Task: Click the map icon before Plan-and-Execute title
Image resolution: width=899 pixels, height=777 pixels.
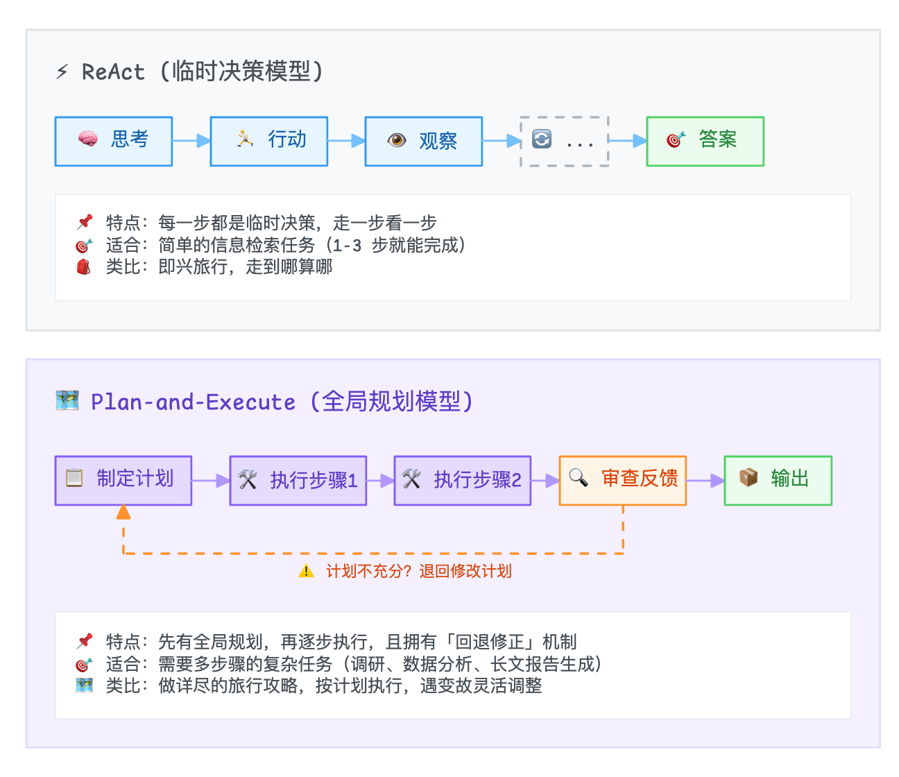Action: pyautogui.click(x=67, y=401)
